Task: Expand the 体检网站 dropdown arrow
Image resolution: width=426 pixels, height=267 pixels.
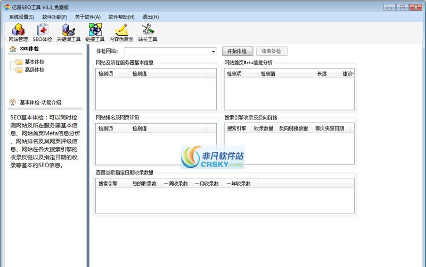Action: click(x=214, y=51)
